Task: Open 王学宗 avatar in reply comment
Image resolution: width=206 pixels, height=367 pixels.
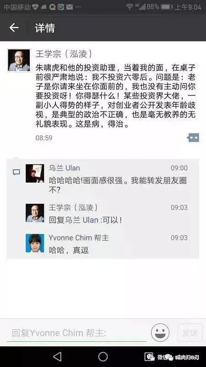Action: pyautogui.click(x=35, y=213)
